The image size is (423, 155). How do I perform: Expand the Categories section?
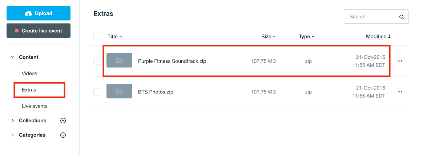click(13, 135)
